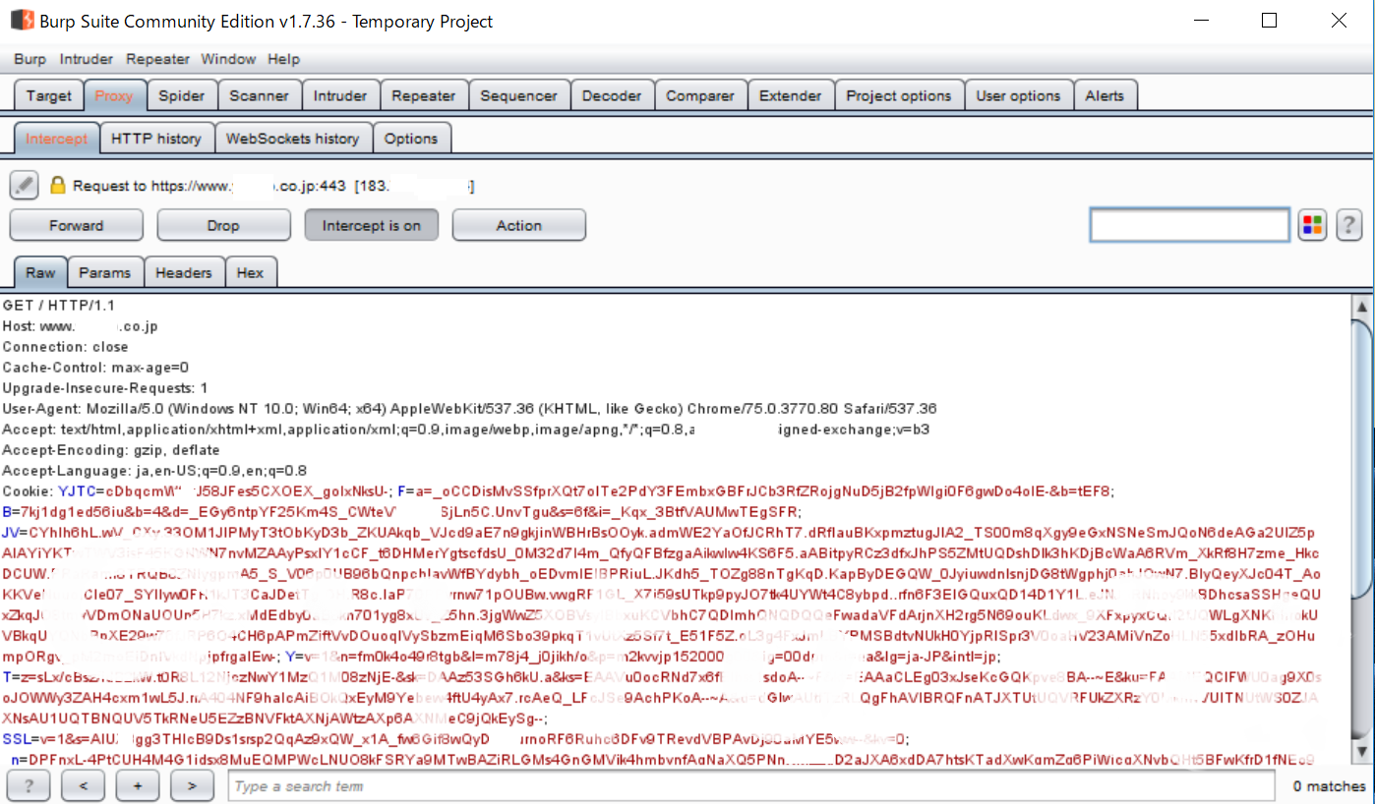Switch to the Target tab
The height and width of the screenshot is (804, 1375).
[49, 95]
